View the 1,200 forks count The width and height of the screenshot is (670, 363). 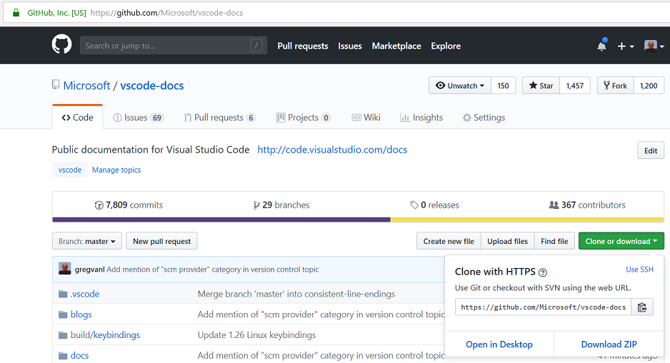(649, 86)
